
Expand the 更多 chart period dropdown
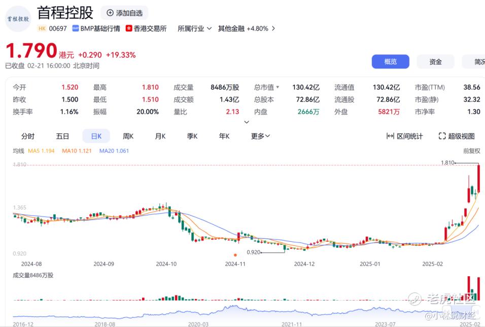tap(260, 136)
